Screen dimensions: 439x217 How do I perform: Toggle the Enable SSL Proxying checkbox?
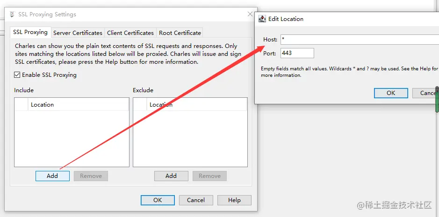17,75
